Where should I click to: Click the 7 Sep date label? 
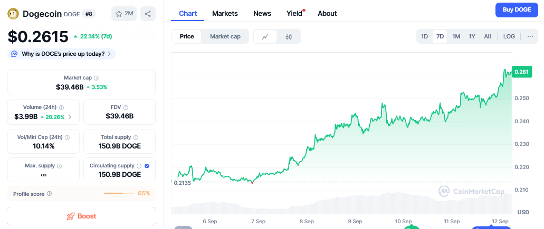(x=258, y=222)
